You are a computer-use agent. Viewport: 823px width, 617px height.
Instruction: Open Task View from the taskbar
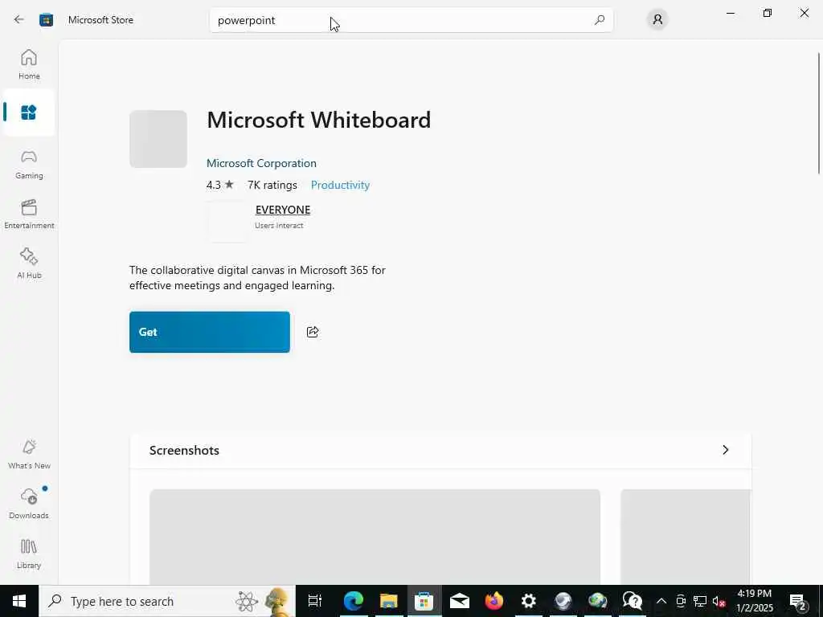point(315,601)
